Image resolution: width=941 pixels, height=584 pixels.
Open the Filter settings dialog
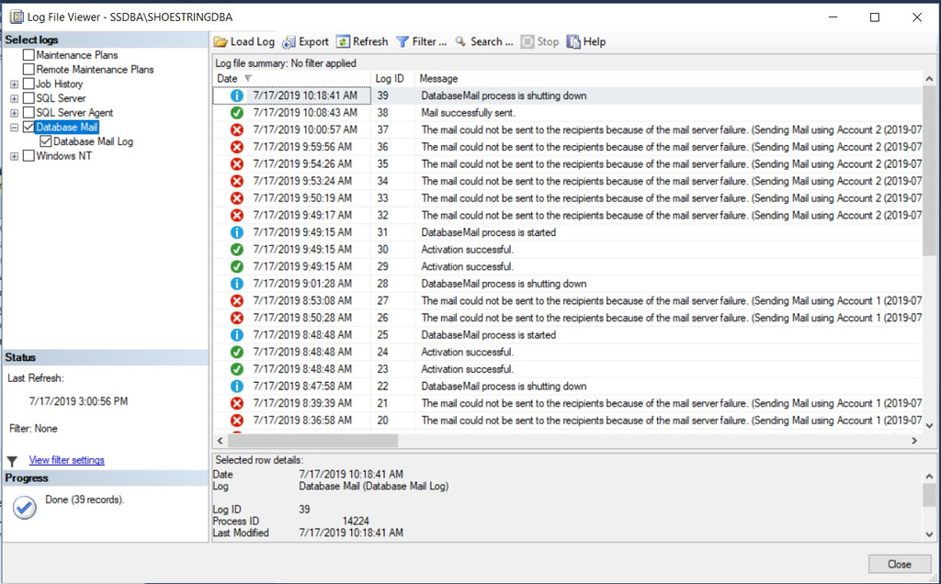tap(422, 41)
